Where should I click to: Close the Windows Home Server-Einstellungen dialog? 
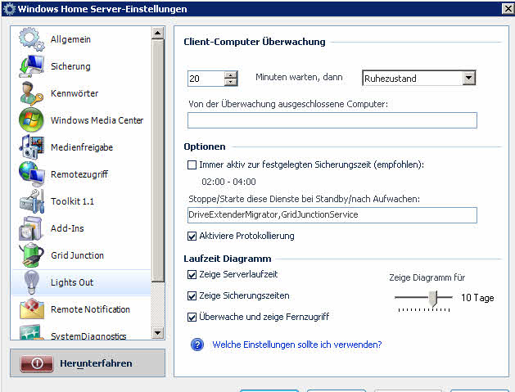click(508, 9)
